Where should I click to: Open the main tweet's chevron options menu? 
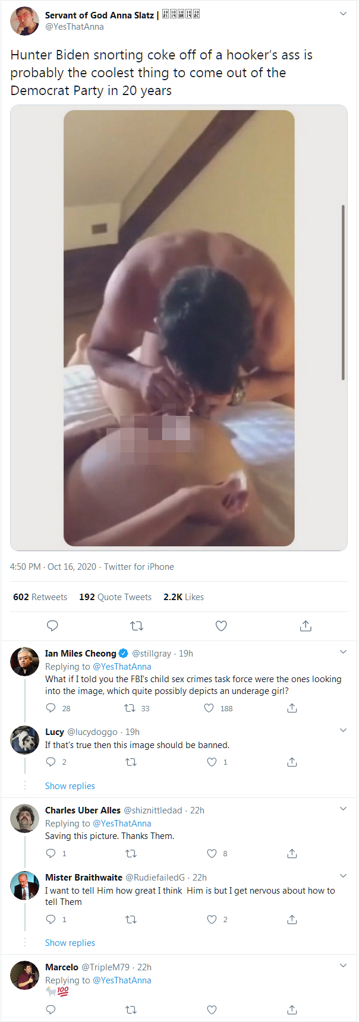343,14
